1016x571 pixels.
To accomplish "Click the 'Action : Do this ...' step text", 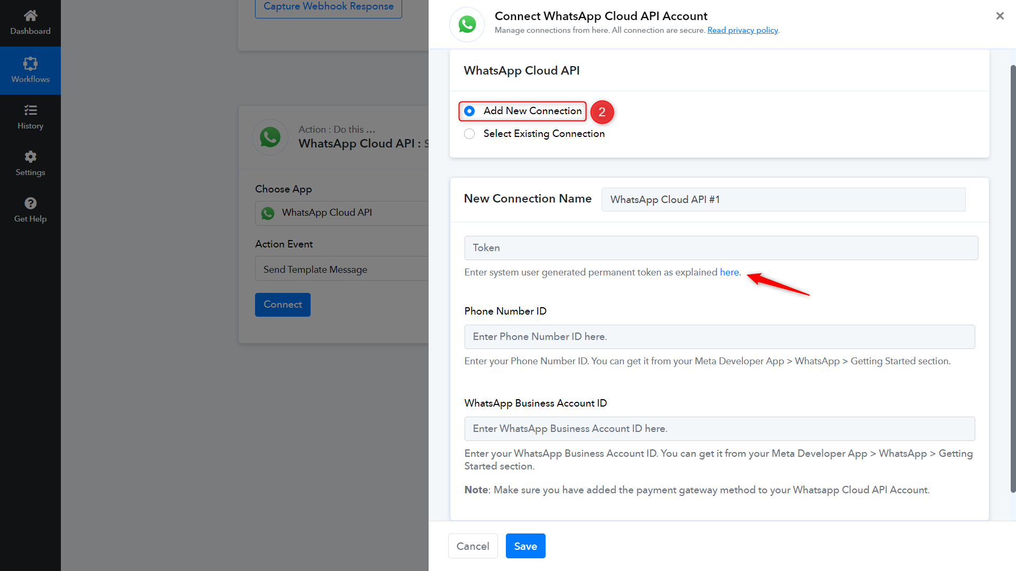I will (x=337, y=130).
